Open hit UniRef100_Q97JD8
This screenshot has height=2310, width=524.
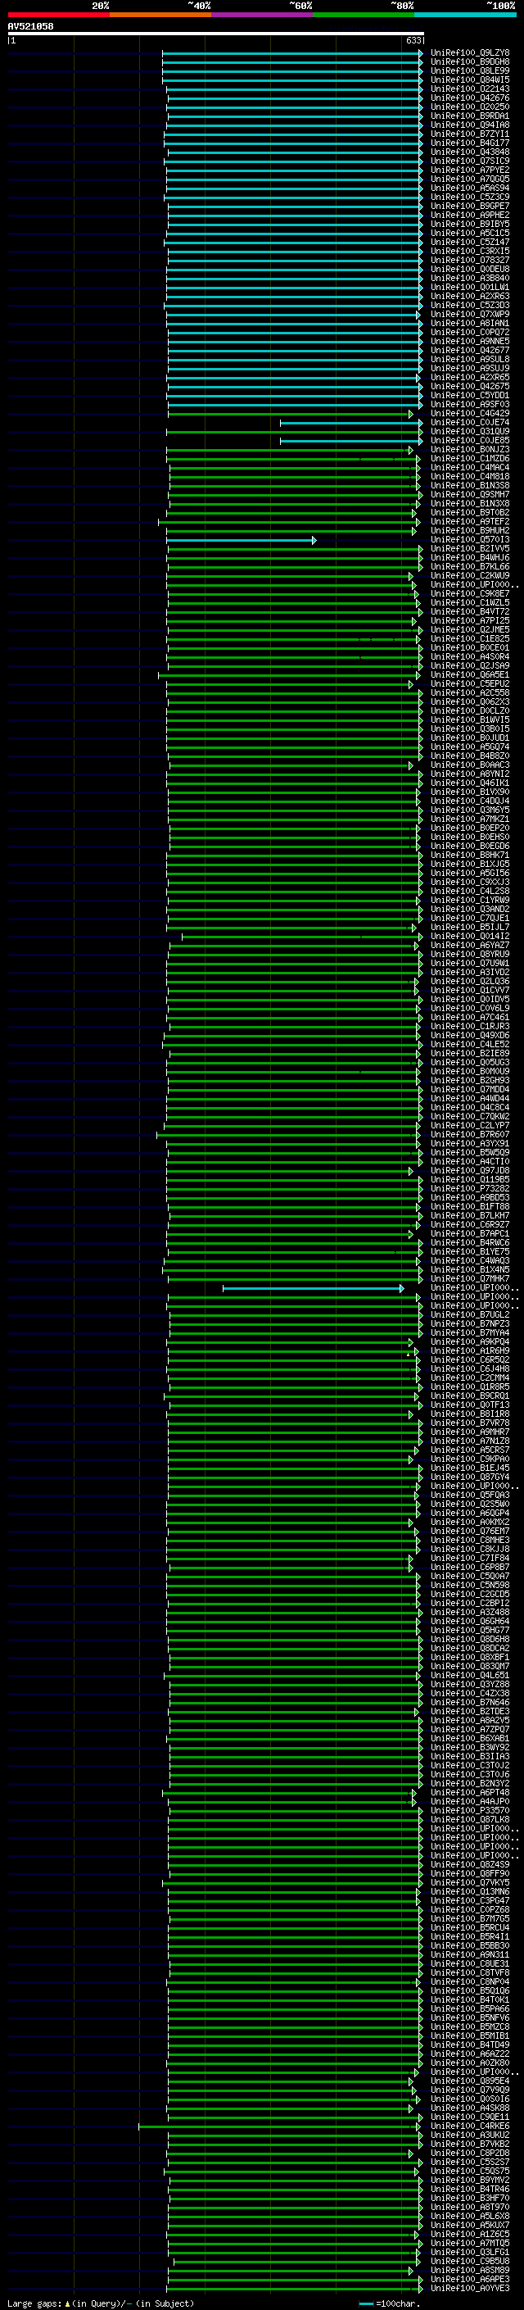tap(470, 1170)
